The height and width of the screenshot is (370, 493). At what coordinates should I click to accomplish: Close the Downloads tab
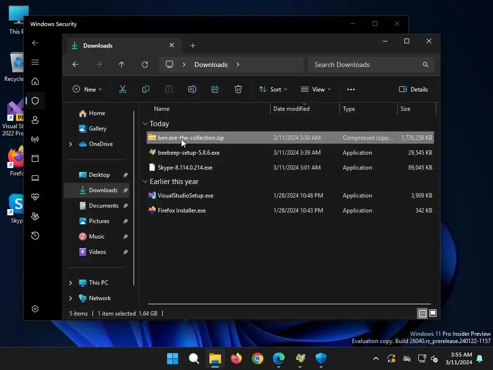coord(172,45)
